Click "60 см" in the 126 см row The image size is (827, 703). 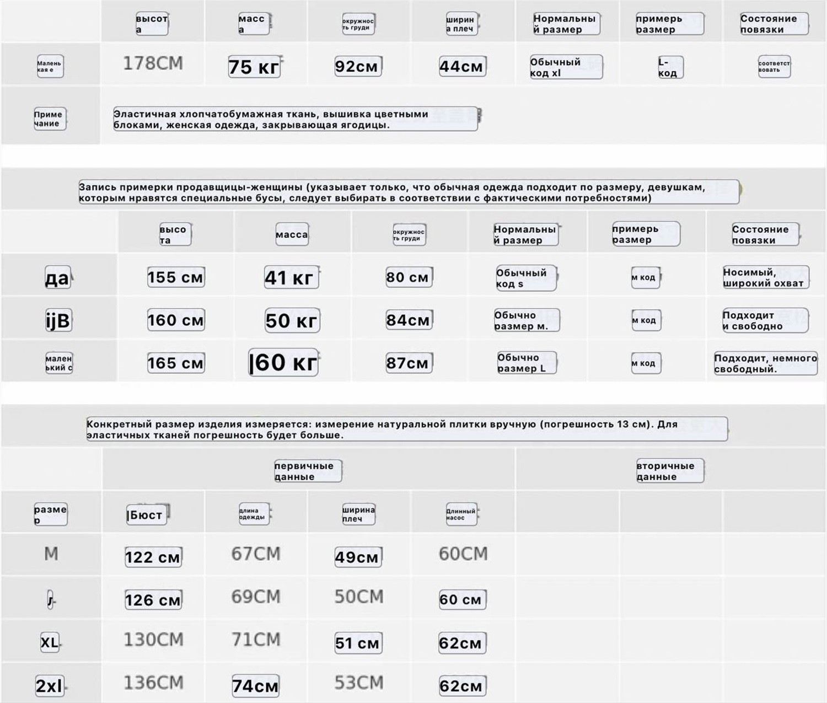tap(462, 599)
